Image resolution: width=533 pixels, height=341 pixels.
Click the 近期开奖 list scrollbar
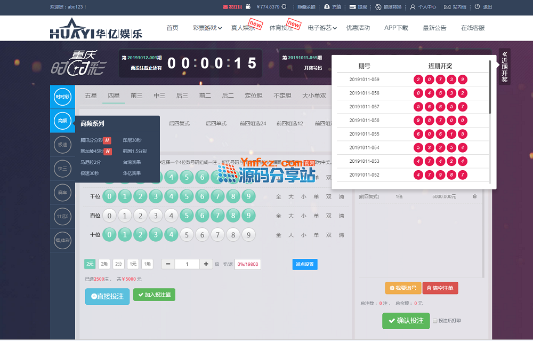point(490,88)
